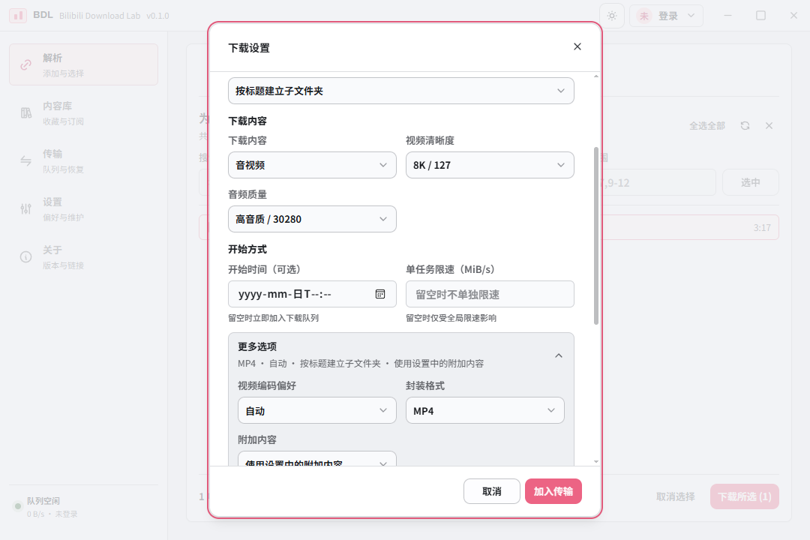
Task: Click the 0 B/s · 未登录 status text
Action: (52, 514)
